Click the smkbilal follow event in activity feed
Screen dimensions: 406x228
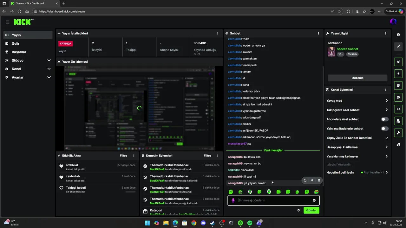[98, 167]
